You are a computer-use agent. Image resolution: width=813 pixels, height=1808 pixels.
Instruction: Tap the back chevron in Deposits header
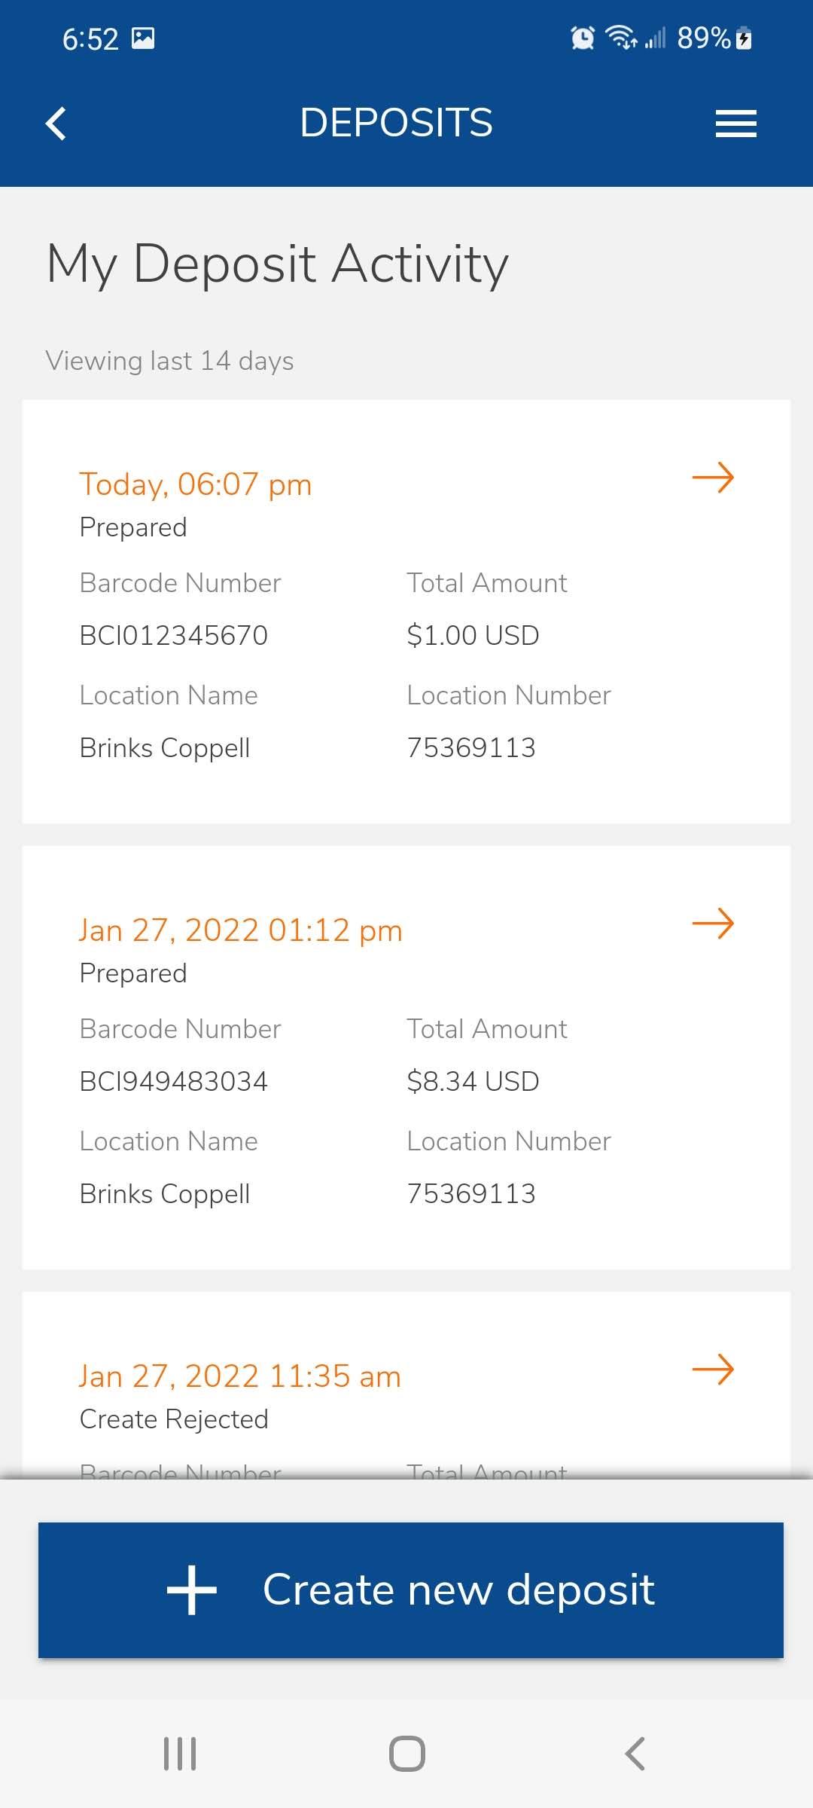coord(56,124)
